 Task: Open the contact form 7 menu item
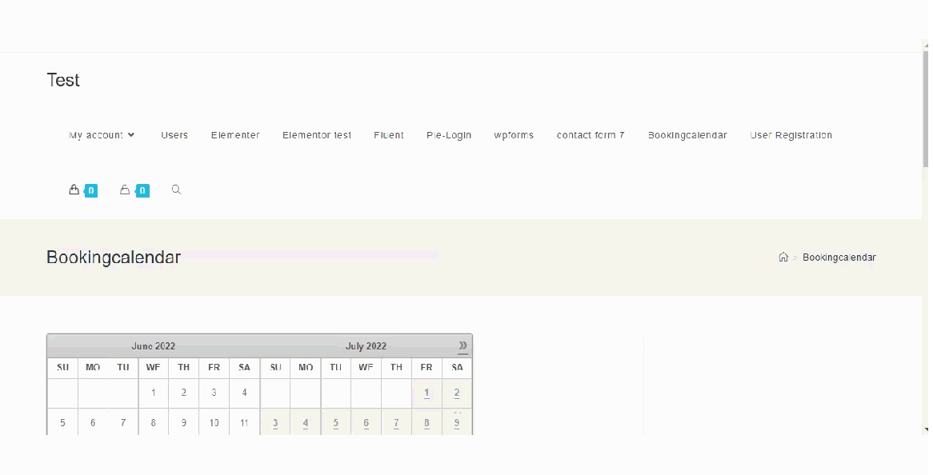tap(591, 135)
